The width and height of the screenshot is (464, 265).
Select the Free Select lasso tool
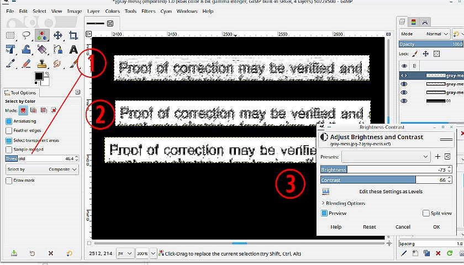click(x=27, y=35)
